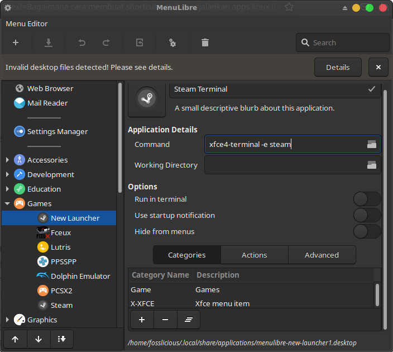Image resolution: width=393 pixels, height=352 pixels.
Task: Expand the Graphics category
Action: click(7, 320)
